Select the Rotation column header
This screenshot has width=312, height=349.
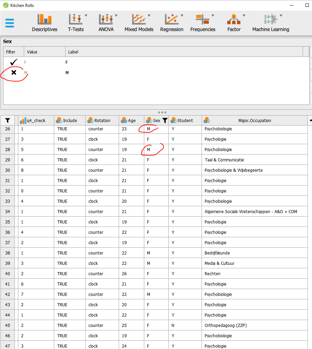pos(102,120)
